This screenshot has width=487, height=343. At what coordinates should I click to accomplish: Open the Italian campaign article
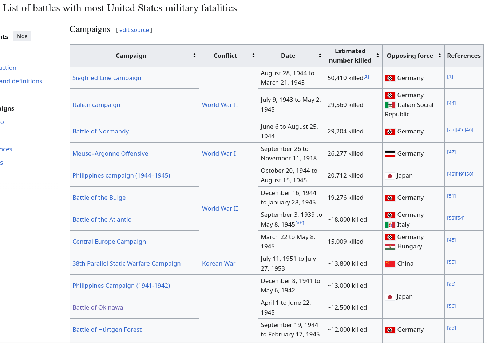click(96, 105)
